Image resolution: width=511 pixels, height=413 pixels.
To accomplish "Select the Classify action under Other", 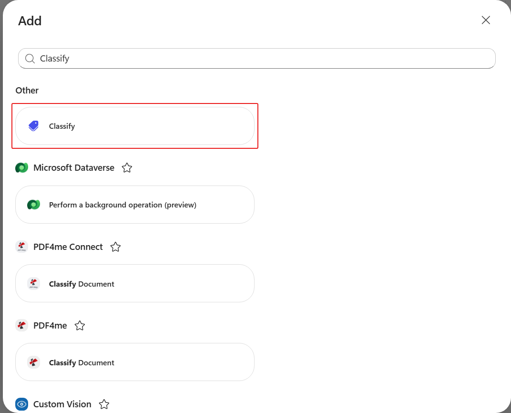I will [x=134, y=126].
